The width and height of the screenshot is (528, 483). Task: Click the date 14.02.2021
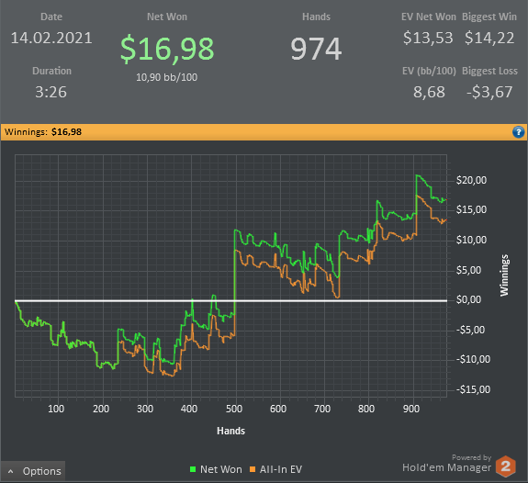pos(51,38)
